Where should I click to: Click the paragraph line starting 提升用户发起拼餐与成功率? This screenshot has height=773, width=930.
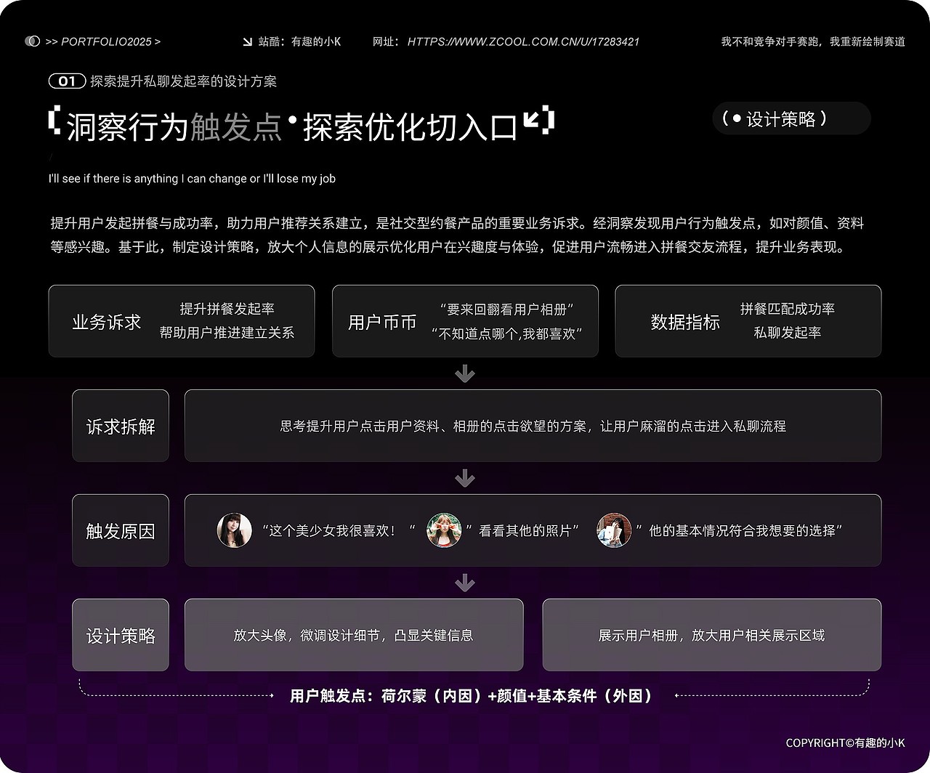point(457,223)
